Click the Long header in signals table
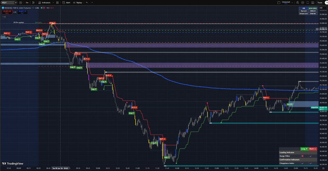The height and width of the screenshot is (171, 328). point(304,149)
